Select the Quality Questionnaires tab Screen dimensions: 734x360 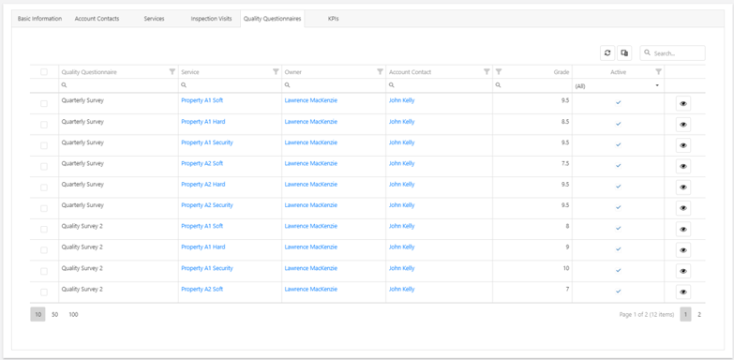272,19
